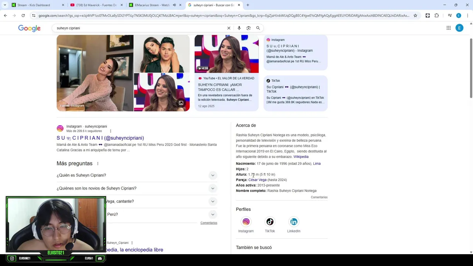This screenshot has width=473, height=266.
Task: Click the Google logo
Action: coord(29,28)
